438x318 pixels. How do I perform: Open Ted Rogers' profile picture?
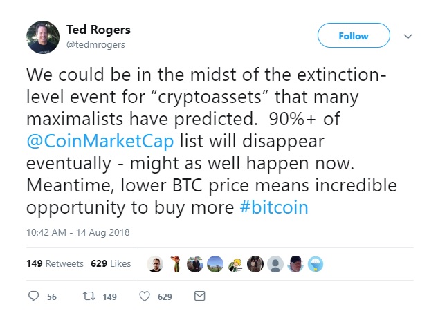[43, 37]
